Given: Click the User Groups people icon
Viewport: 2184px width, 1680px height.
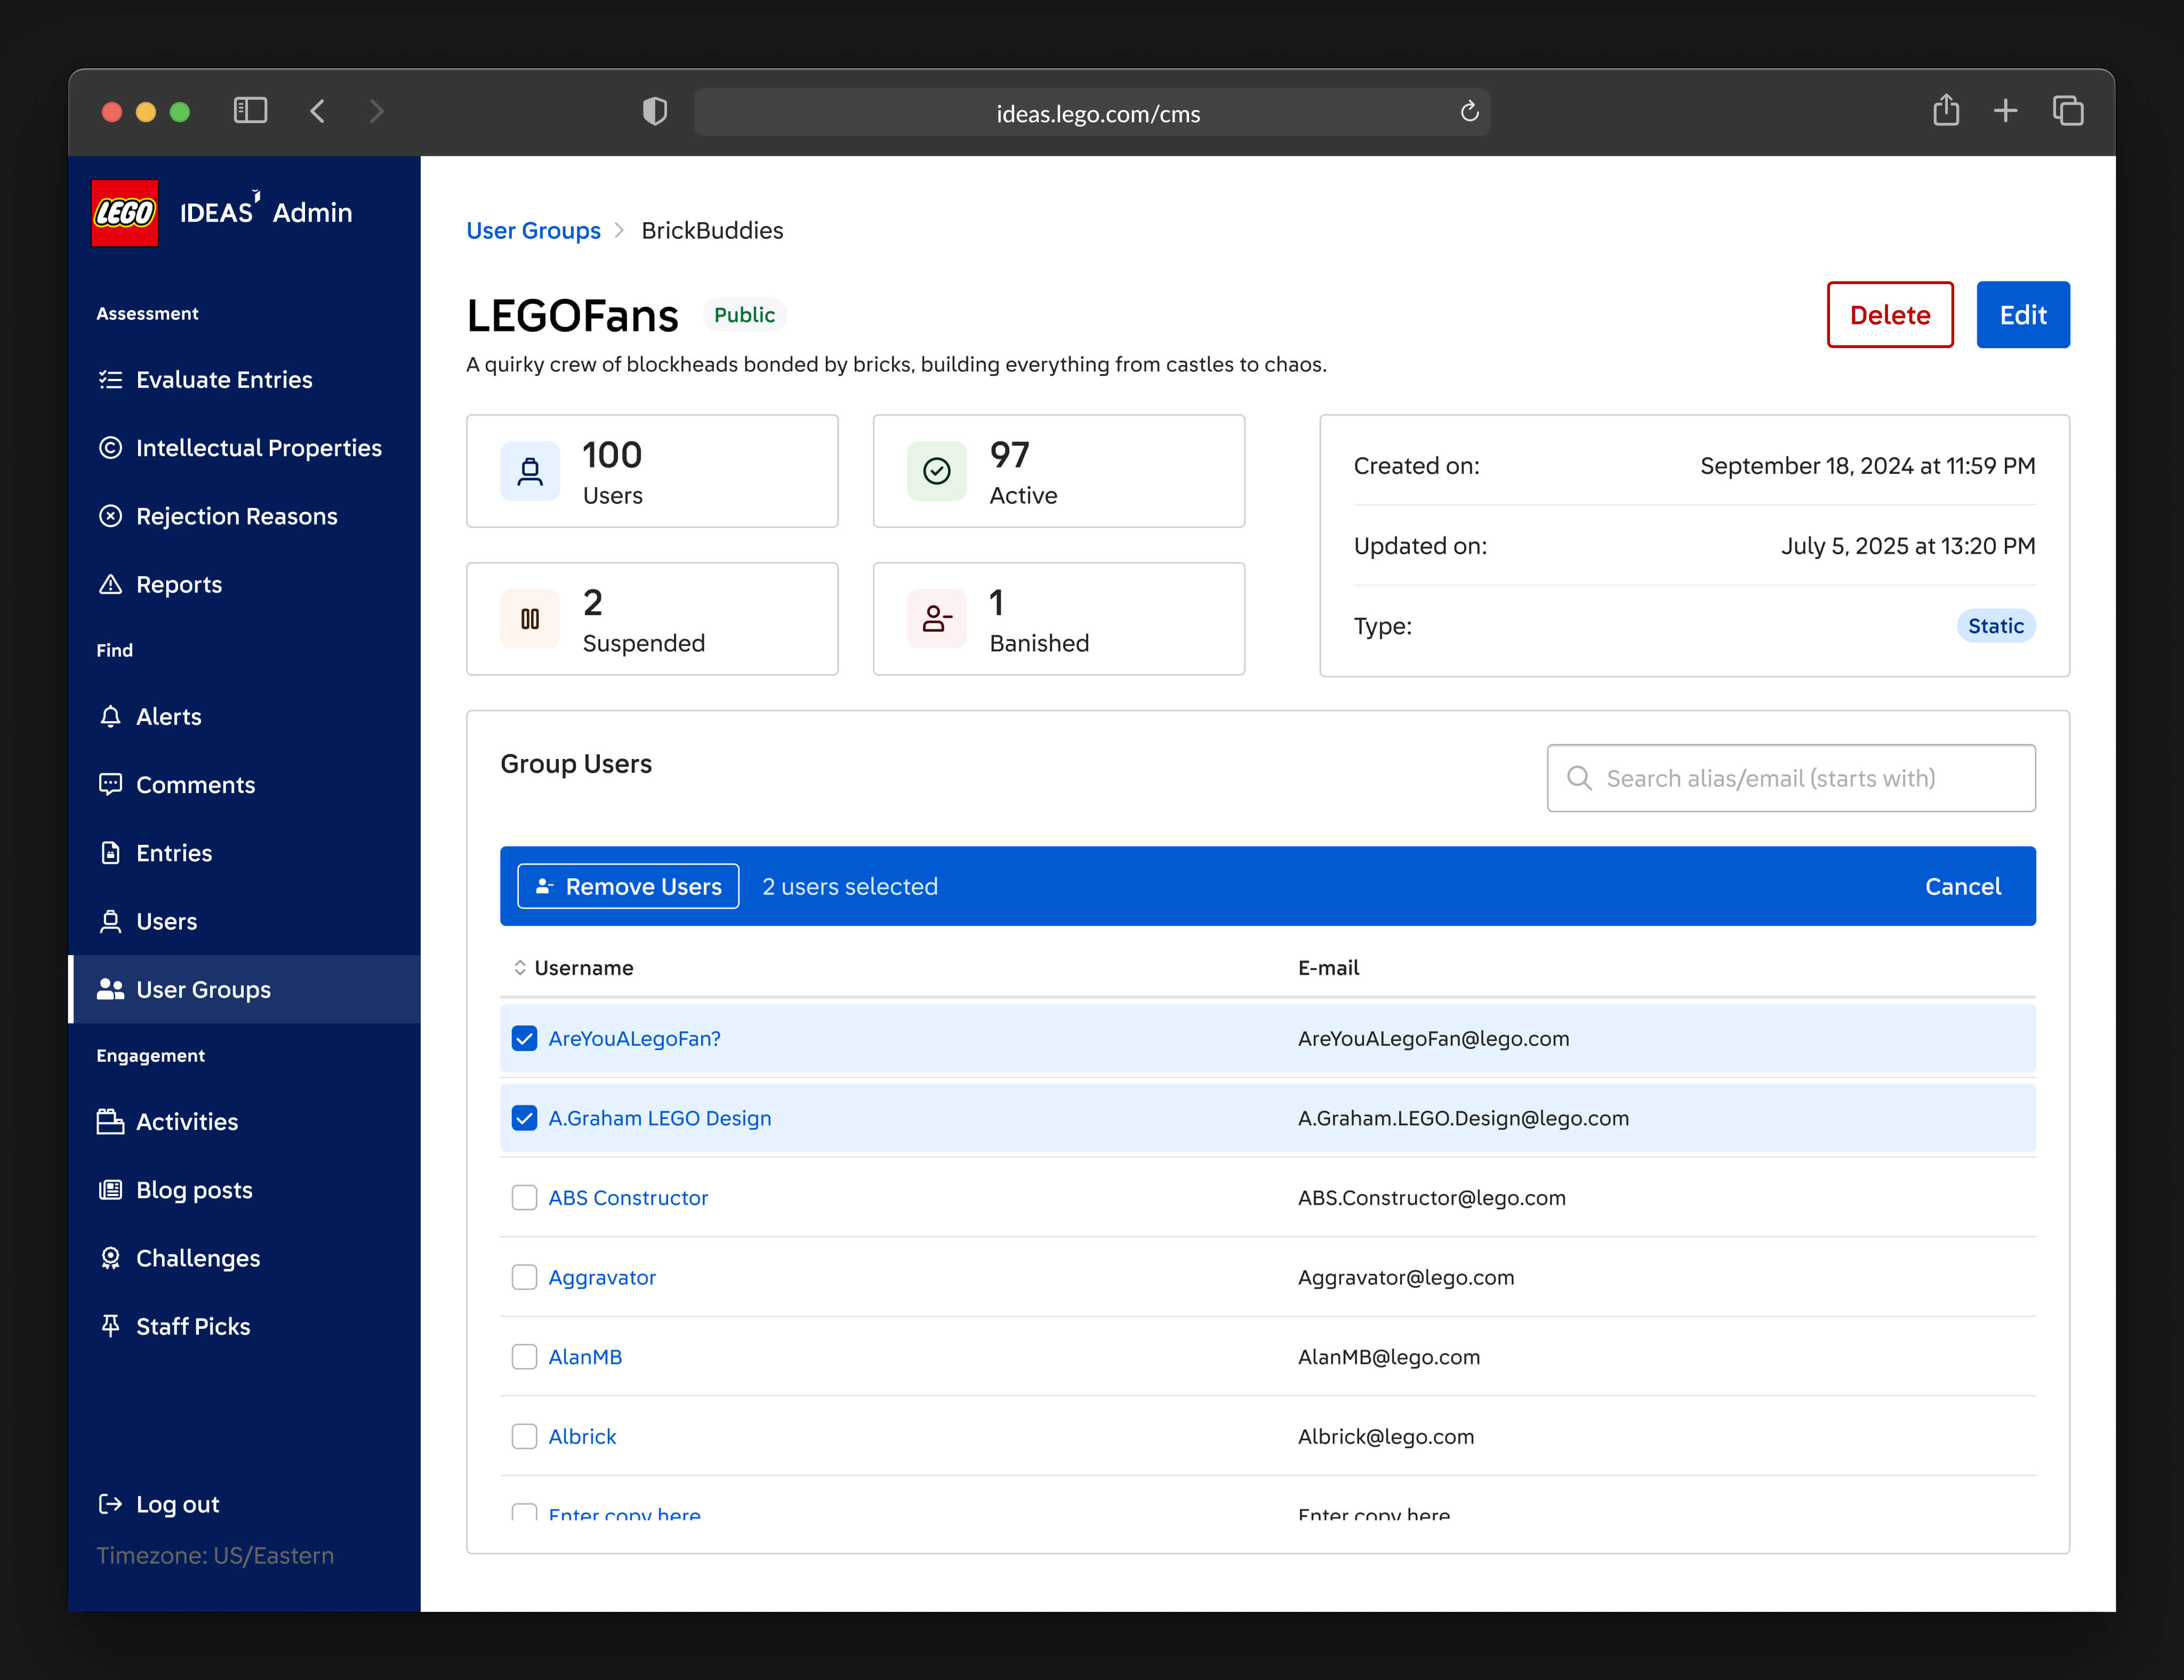Looking at the screenshot, I should tap(110, 989).
